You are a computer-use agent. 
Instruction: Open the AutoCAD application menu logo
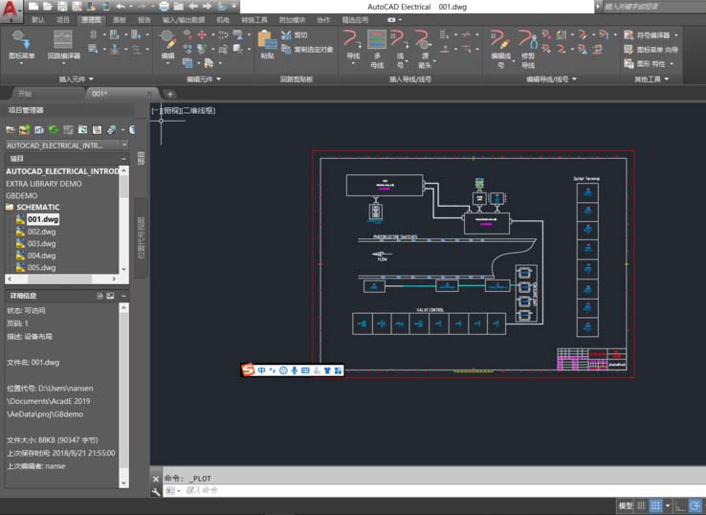[x=10, y=10]
